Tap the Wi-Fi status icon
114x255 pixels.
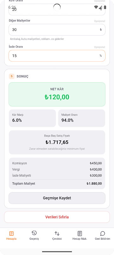pos(96,7)
